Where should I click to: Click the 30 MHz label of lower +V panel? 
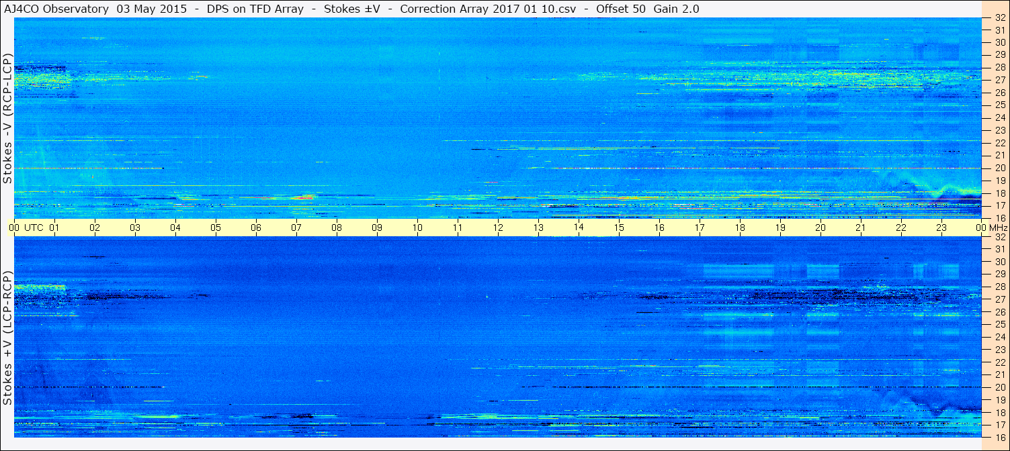coord(999,262)
